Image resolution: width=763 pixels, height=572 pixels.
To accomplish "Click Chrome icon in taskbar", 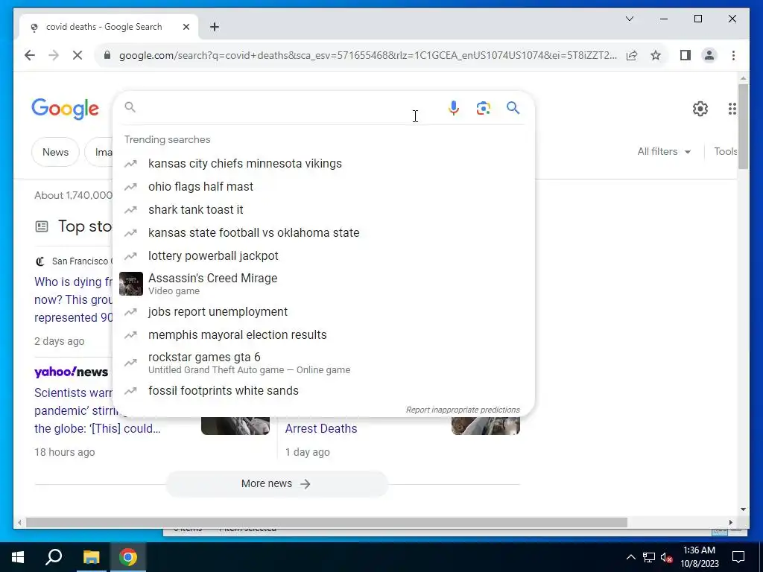I will (127, 557).
